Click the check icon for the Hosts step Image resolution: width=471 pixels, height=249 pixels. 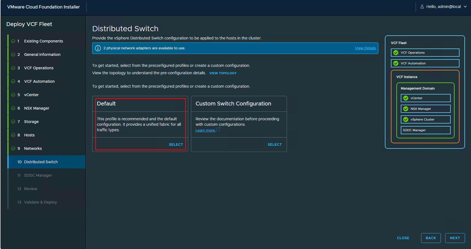(13, 135)
